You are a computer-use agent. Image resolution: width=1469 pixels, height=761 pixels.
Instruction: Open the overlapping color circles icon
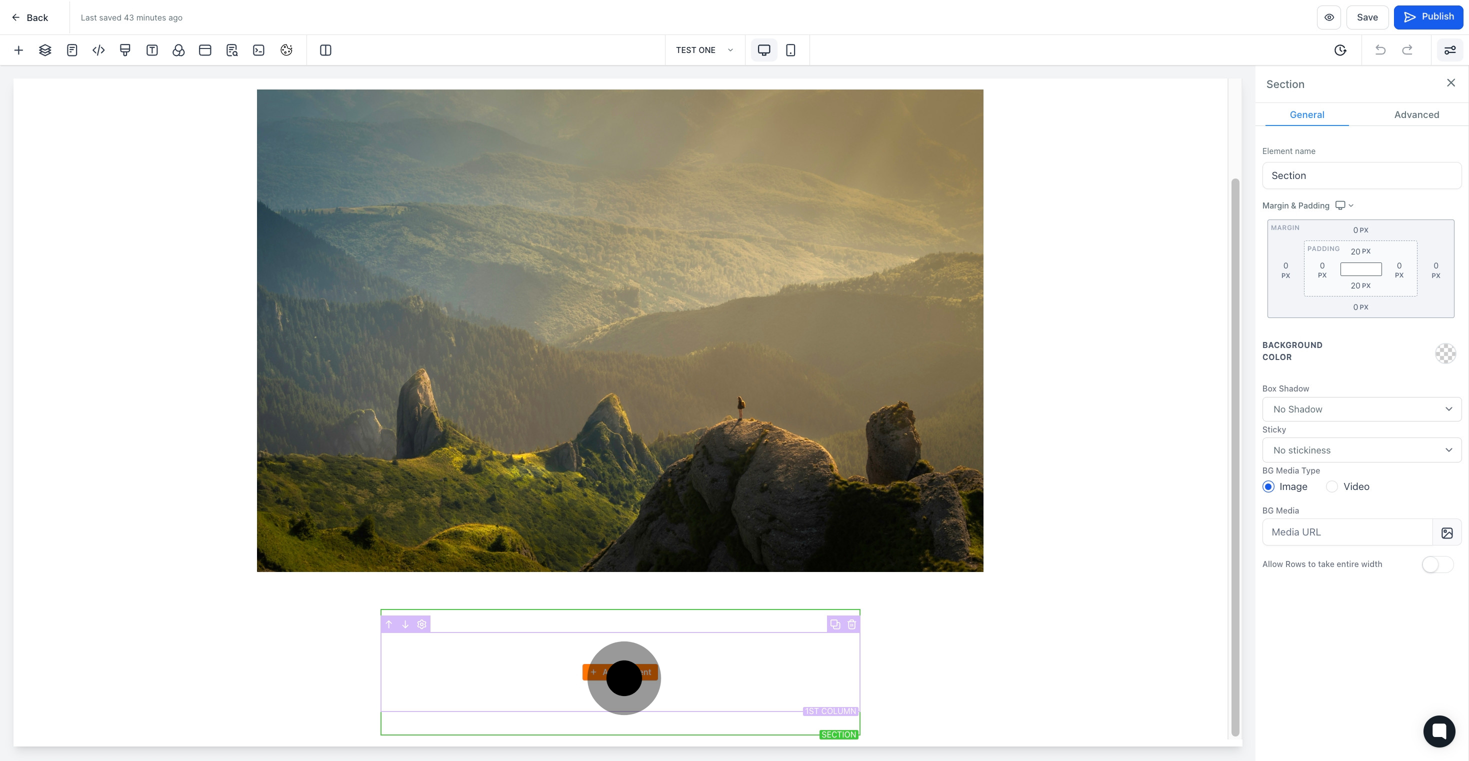[178, 50]
